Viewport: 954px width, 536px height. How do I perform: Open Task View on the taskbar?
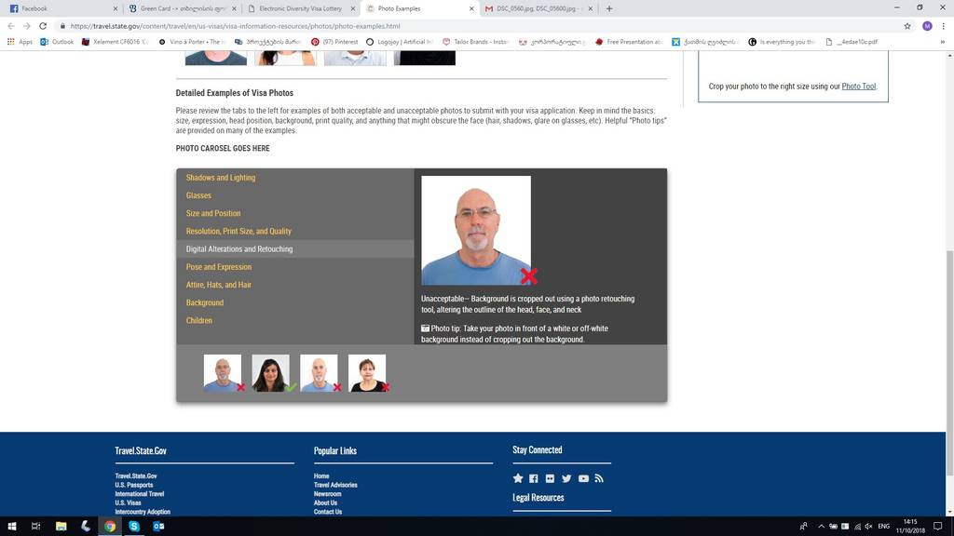click(x=36, y=527)
